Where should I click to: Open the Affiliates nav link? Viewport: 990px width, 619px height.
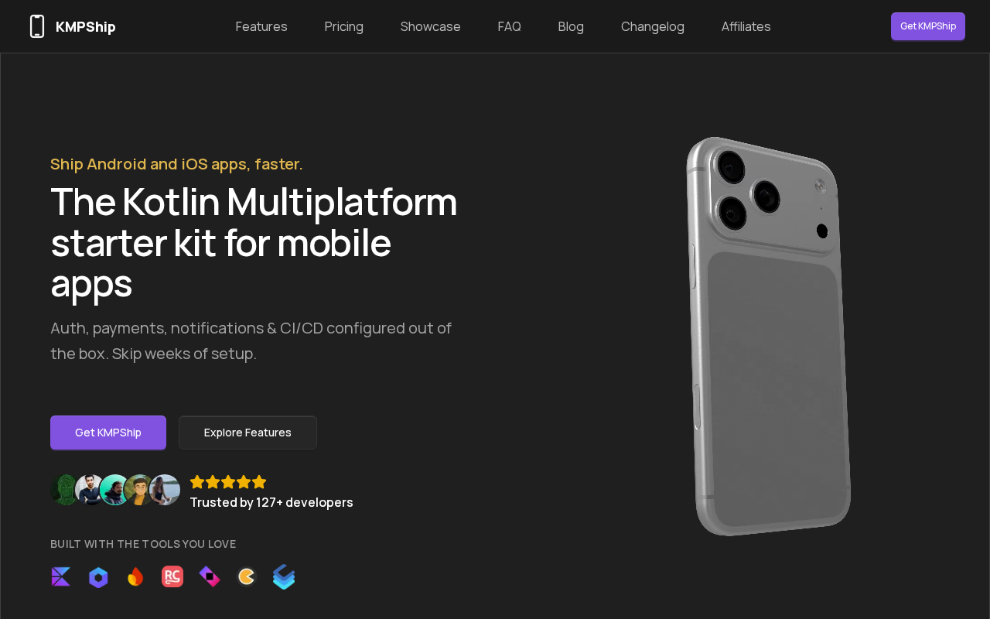746,26
